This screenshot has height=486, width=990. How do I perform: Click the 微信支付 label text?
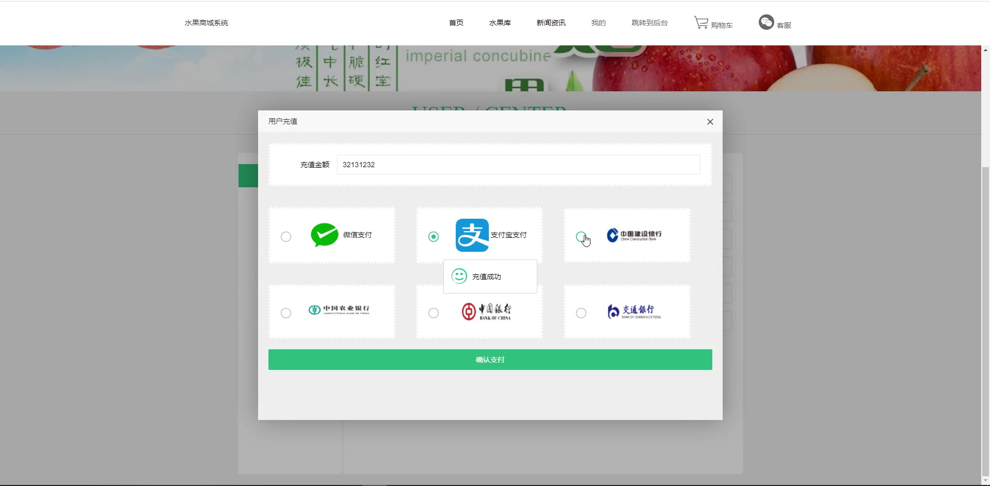tap(358, 235)
